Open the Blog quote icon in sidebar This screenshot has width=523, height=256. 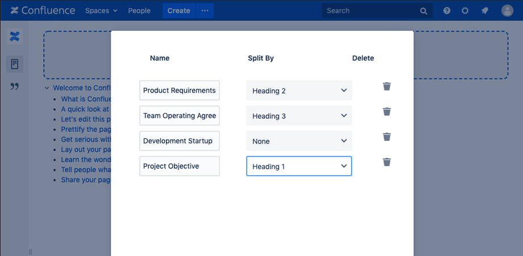click(x=14, y=86)
